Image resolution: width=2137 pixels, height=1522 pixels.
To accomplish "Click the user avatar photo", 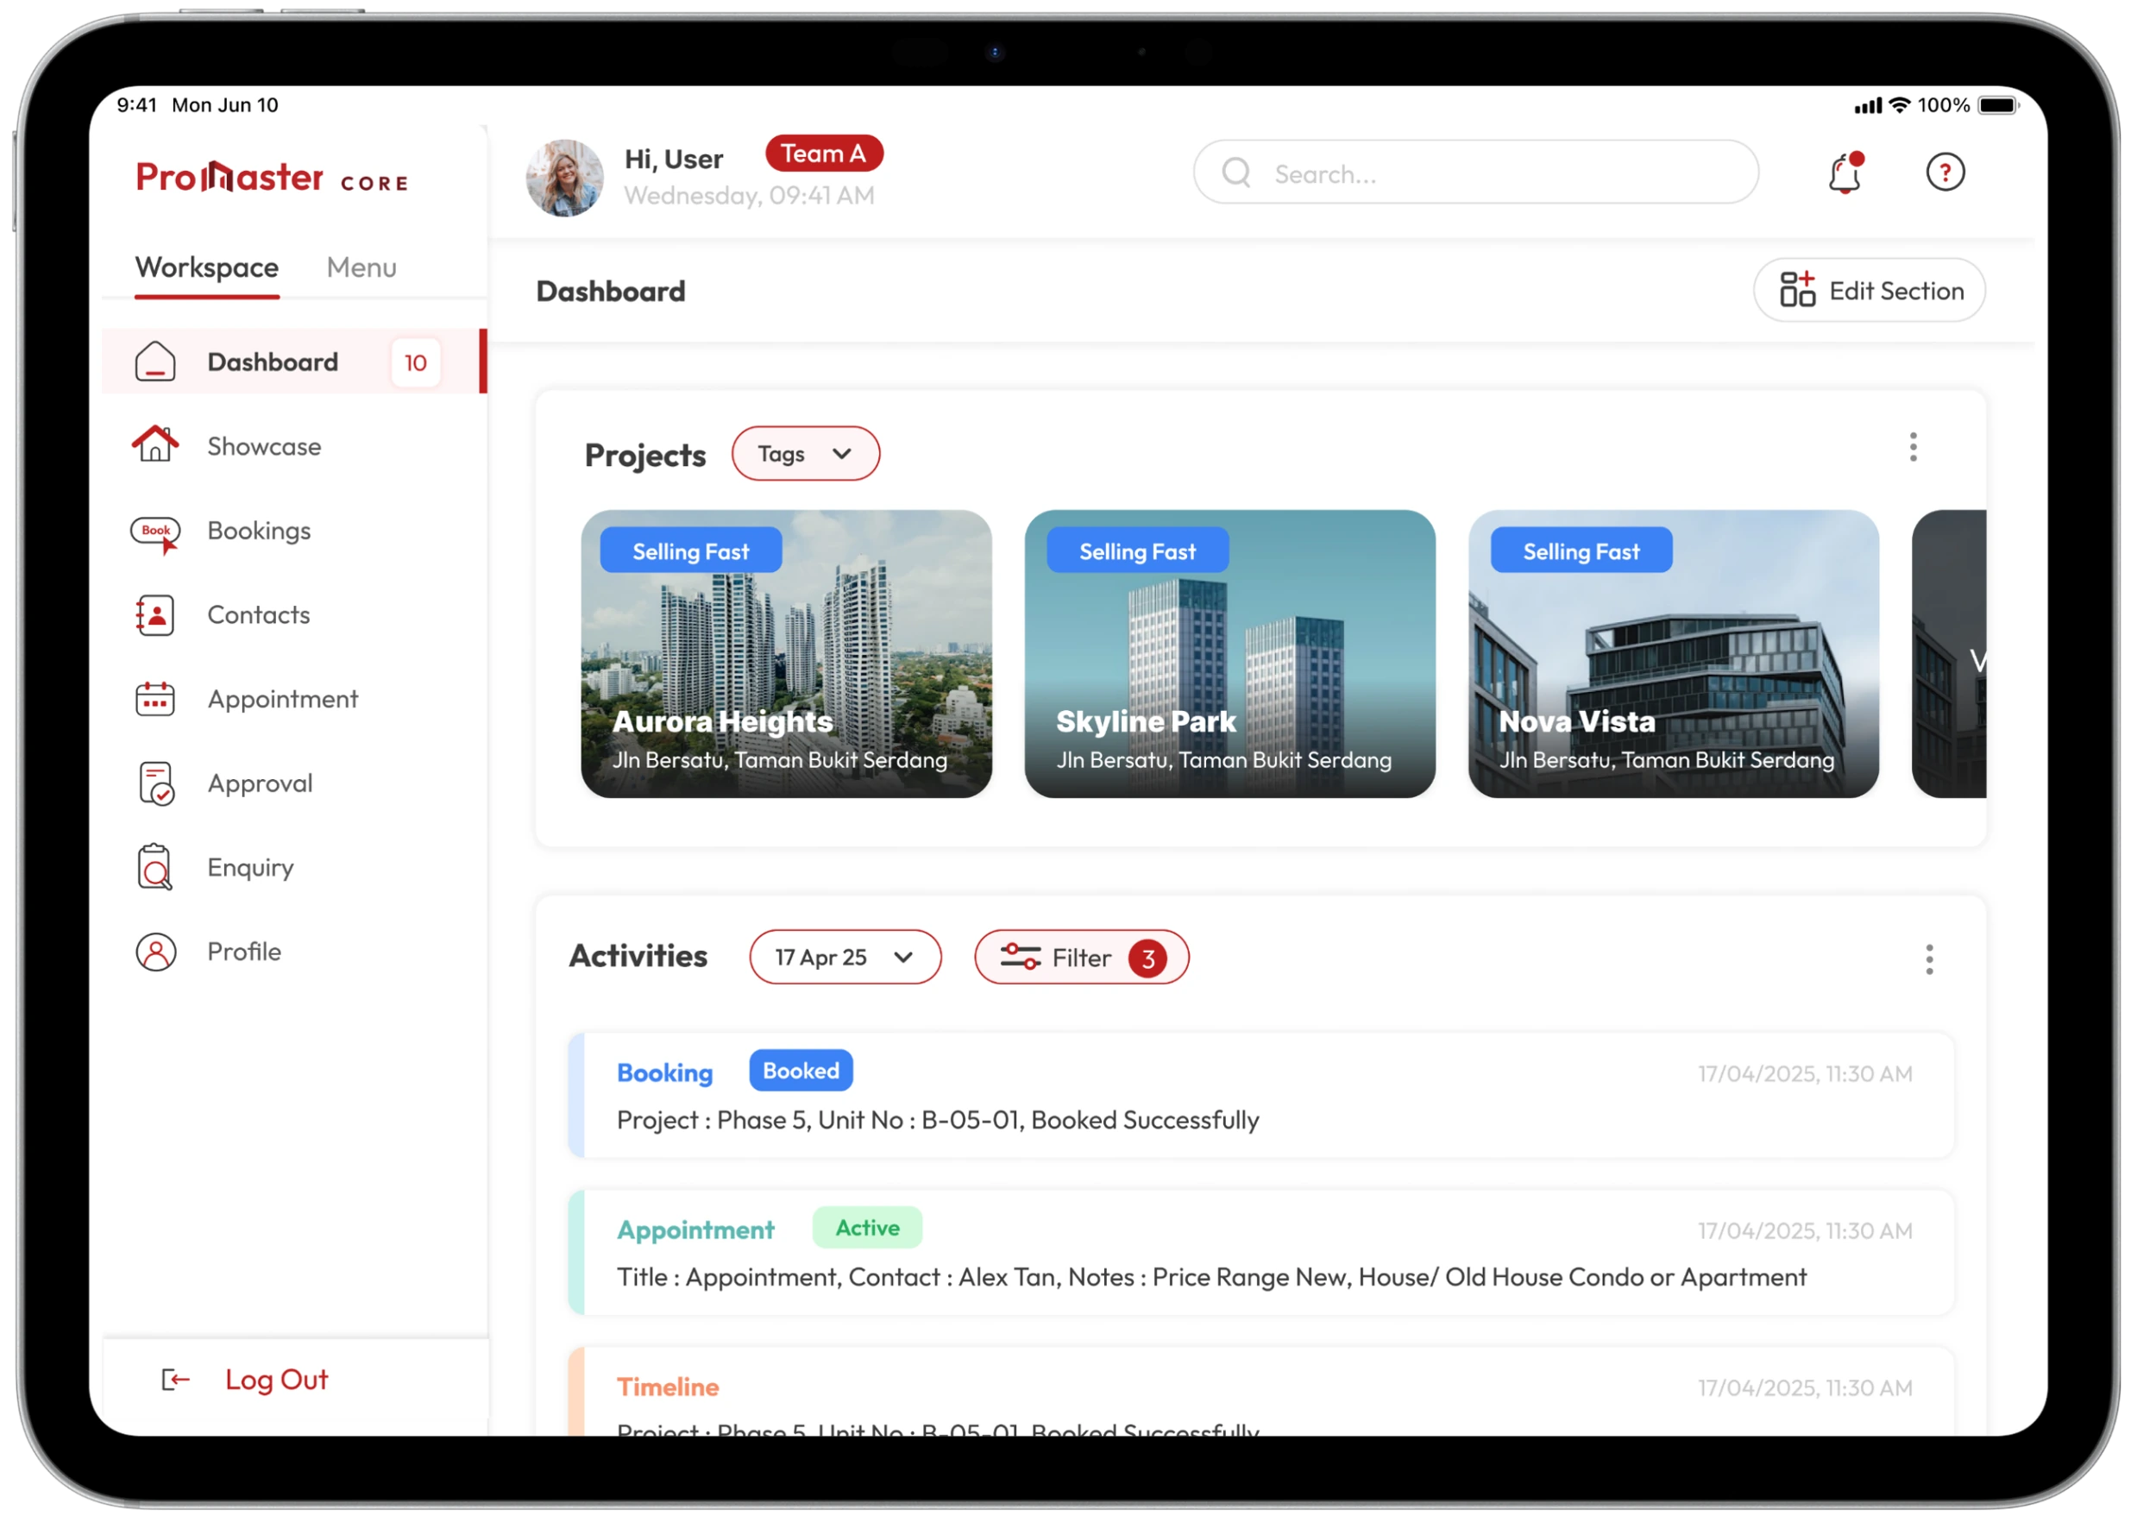I will click(x=564, y=178).
